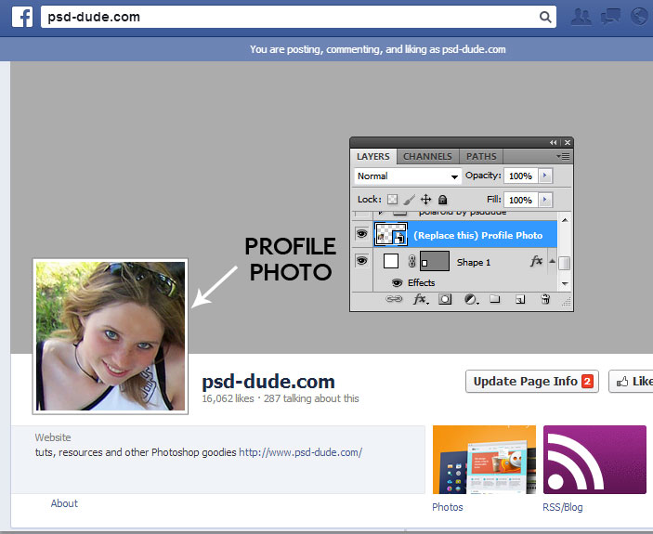The image size is (653, 534).
Task: Click the 287 talking about this text
Action: [311, 398]
